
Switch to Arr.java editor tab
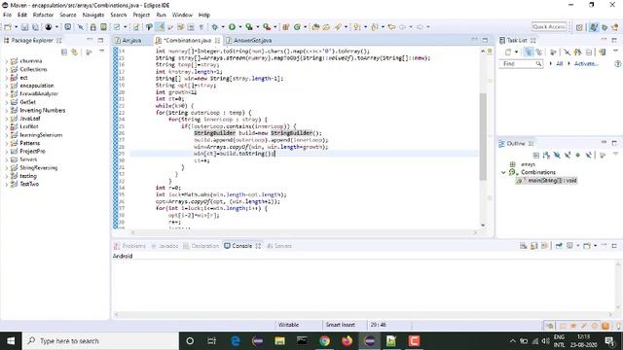(131, 41)
